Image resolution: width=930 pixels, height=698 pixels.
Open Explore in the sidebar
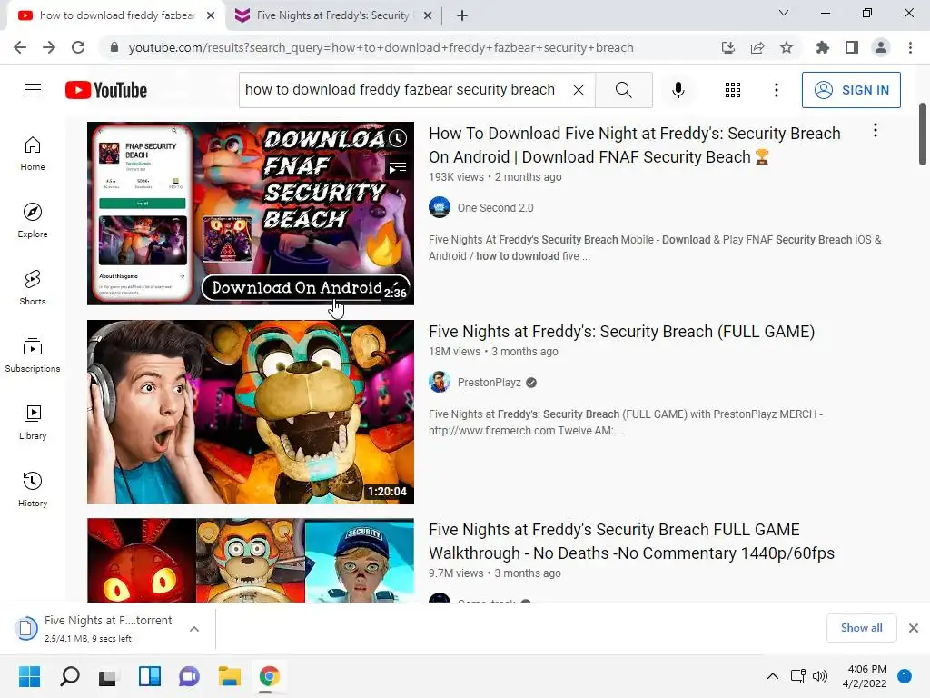click(x=33, y=221)
